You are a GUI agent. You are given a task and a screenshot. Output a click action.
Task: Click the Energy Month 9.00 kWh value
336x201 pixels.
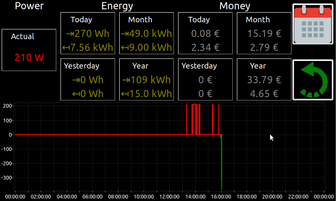click(x=146, y=48)
